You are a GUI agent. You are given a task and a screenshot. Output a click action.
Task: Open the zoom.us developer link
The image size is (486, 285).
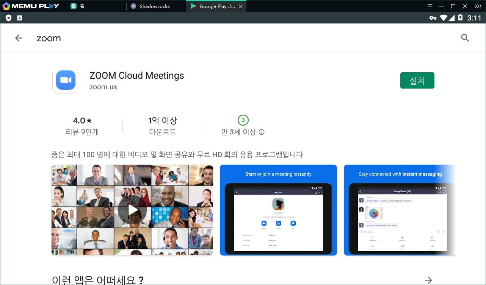pos(103,87)
